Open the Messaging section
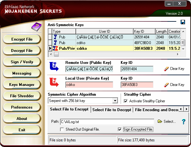Screen dimensions: 191x147 click(22, 73)
